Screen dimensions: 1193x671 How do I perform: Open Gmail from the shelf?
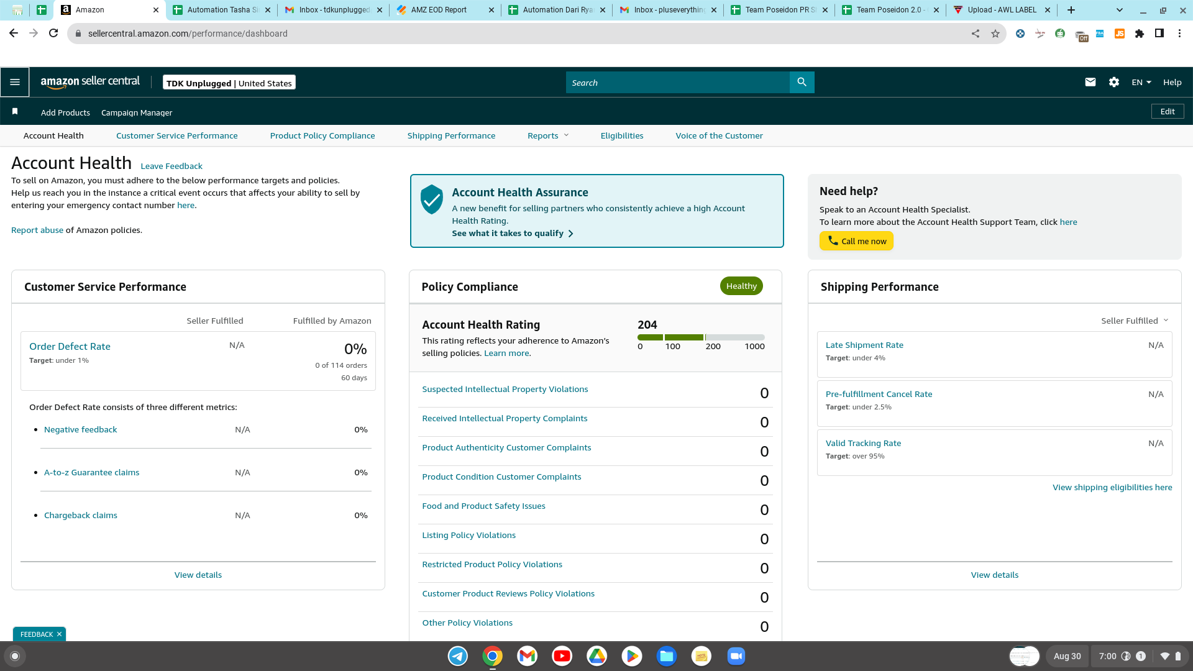tap(528, 656)
